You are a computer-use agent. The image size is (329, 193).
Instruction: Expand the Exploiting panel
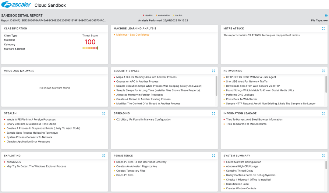click(x=104, y=156)
